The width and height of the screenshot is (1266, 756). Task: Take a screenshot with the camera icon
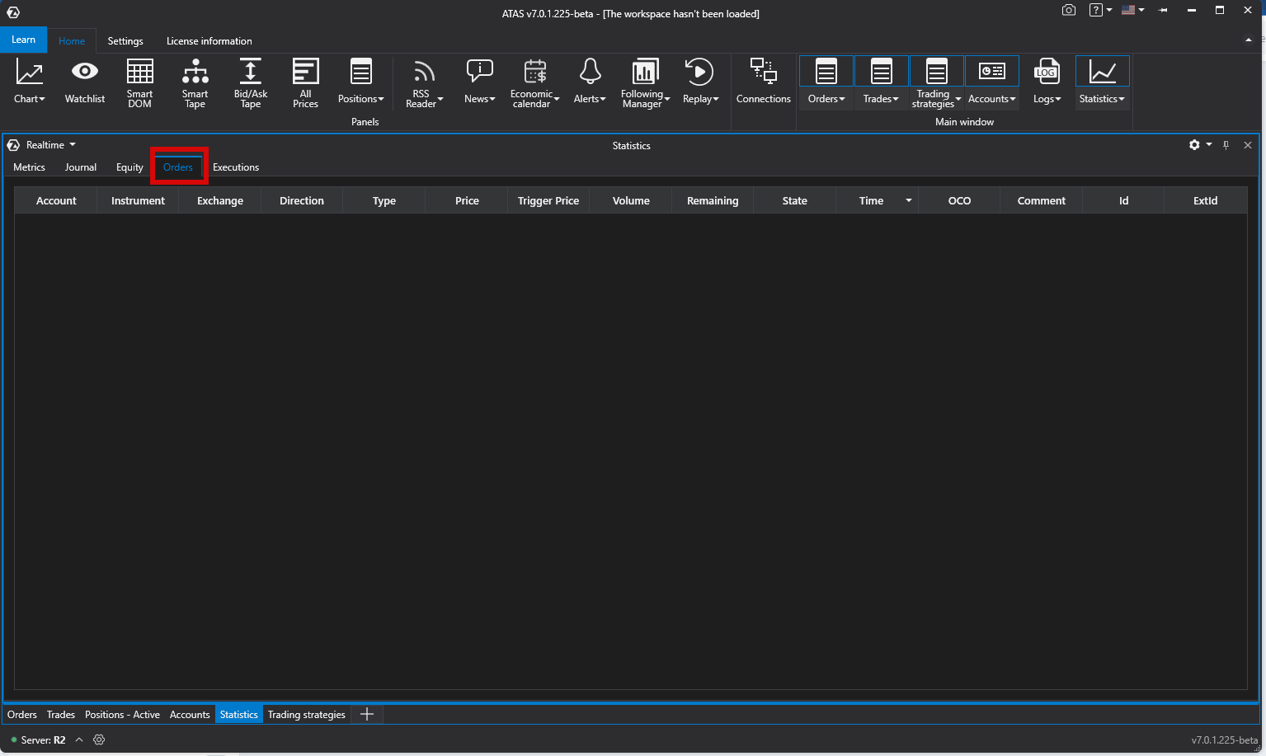[x=1069, y=10]
